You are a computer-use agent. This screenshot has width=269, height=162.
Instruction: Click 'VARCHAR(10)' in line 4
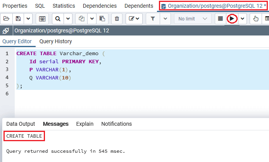53,78
